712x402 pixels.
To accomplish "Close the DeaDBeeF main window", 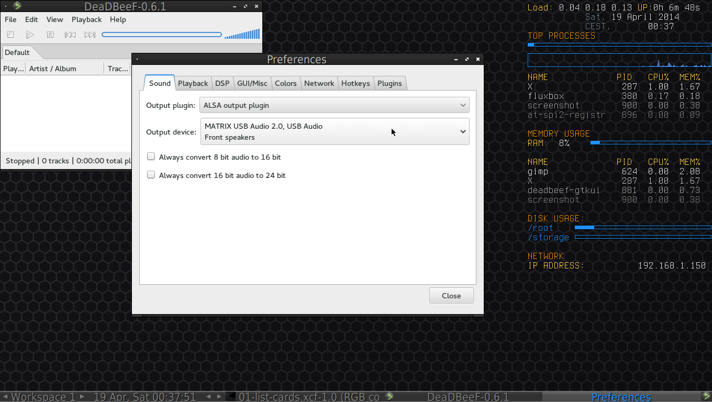I will (x=257, y=7).
